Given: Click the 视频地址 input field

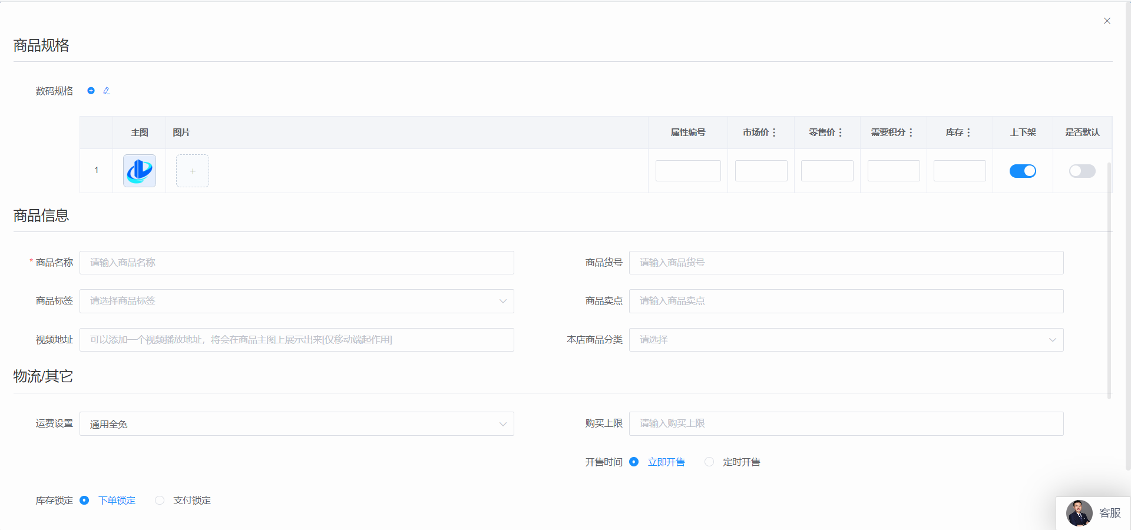Looking at the screenshot, I should (297, 340).
